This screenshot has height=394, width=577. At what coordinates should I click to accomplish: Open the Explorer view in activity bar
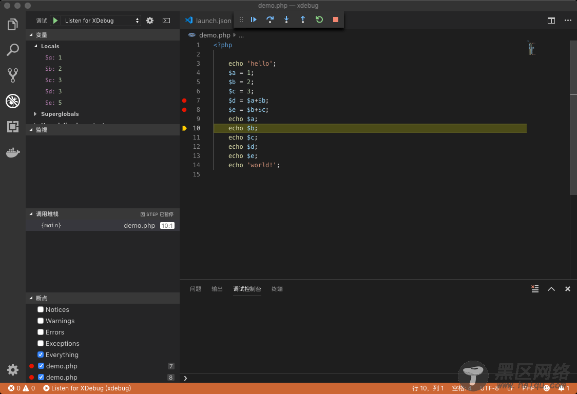[12, 24]
